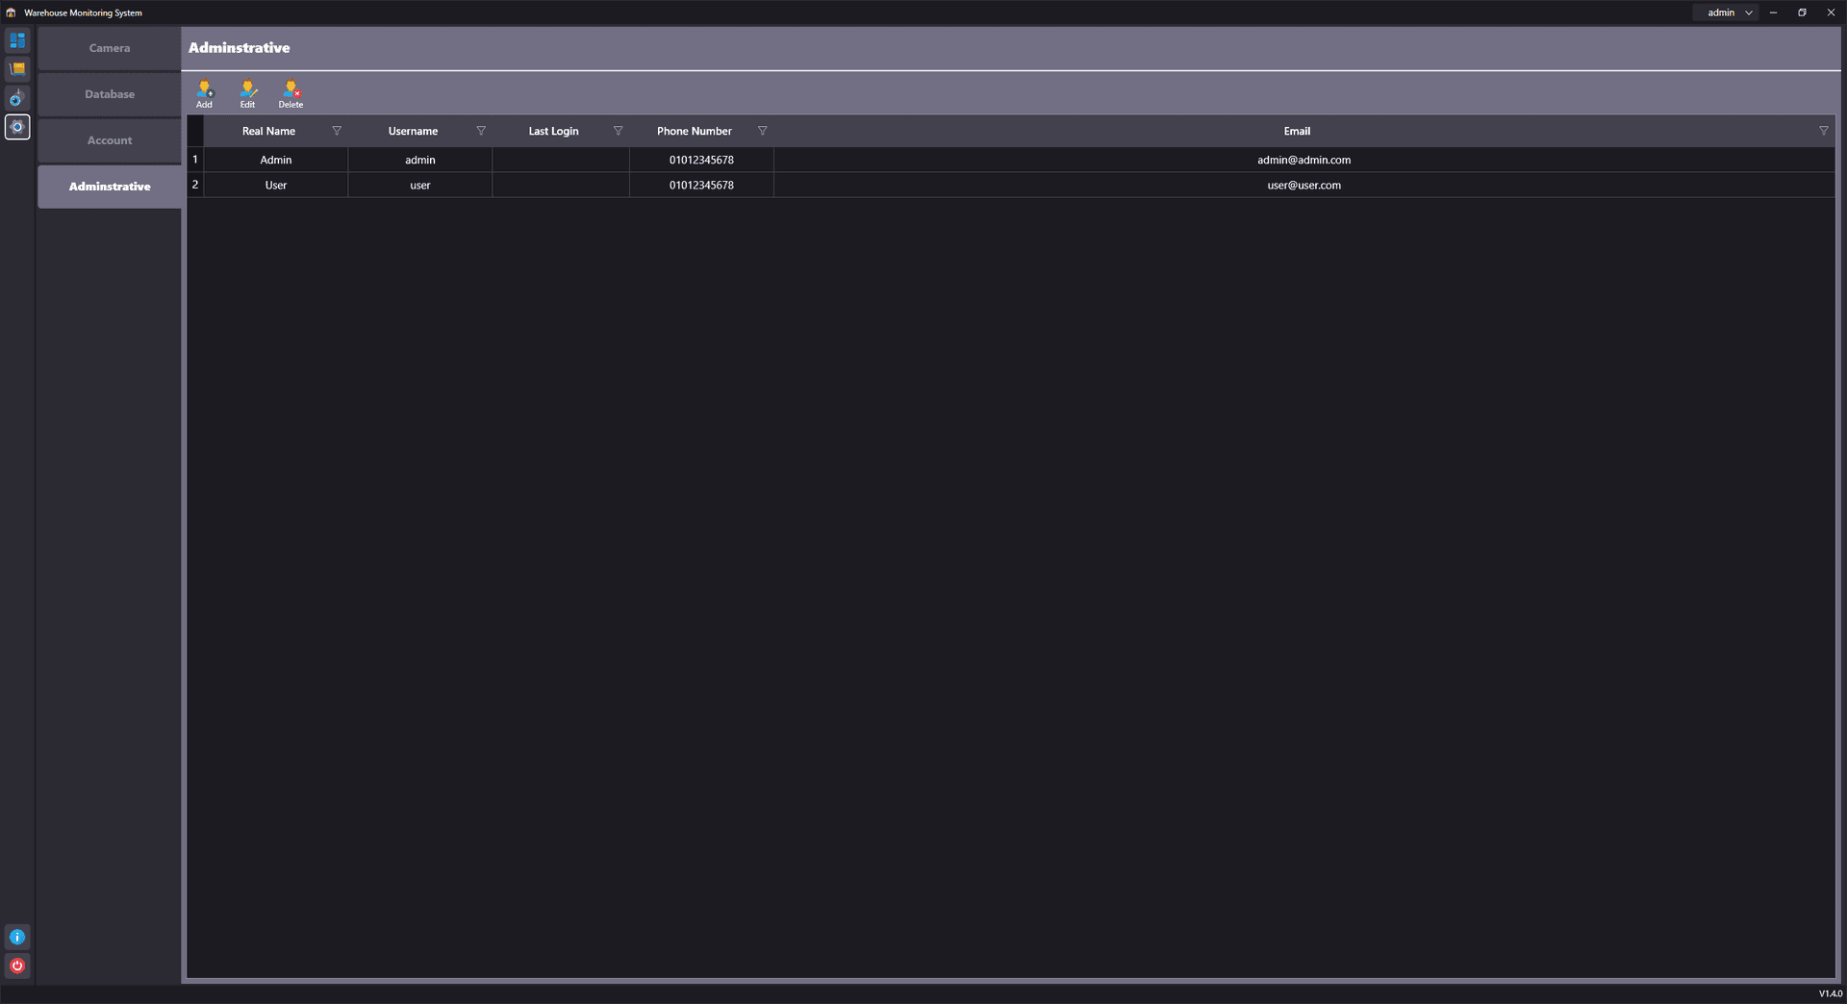Switch to the Database tab
This screenshot has width=1847, height=1004.
[110, 94]
